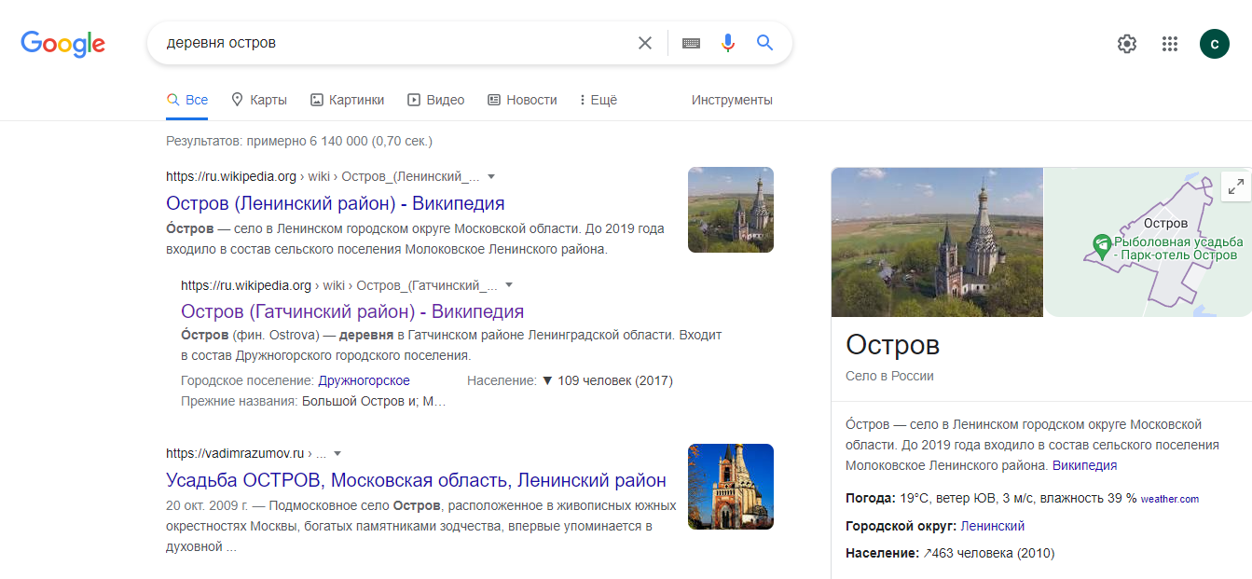
Task: Start voice search with the microphone icon
Action: tap(728, 43)
